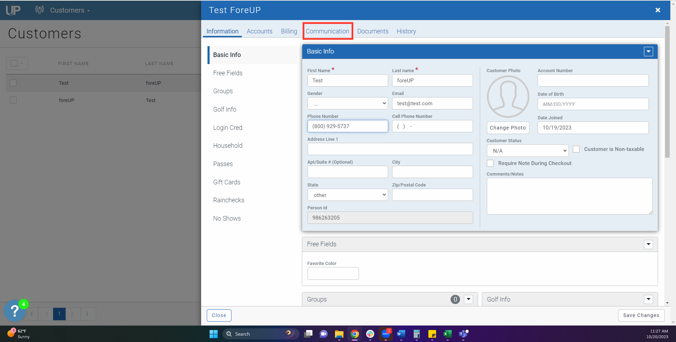Toggle the Golf Info panel arrow
This screenshot has height=342, width=676.
(x=649, y=299)
